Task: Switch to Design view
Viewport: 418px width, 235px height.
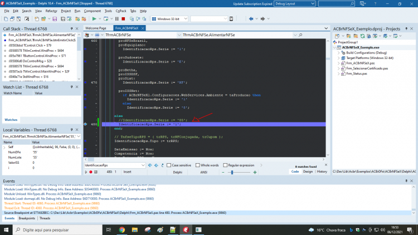Action: [x=308, y=172]
